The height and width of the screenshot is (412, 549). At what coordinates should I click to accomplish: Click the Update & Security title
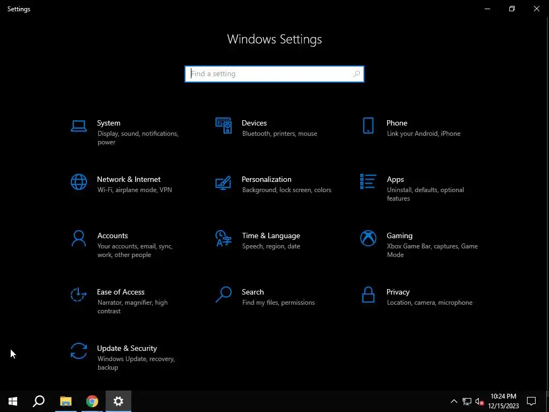127,349
